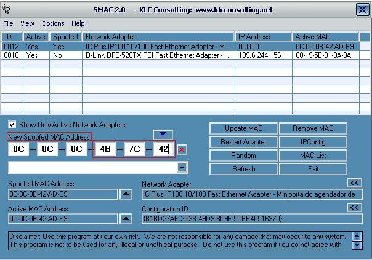Sort by the IP Address column header

click(x=264, y=37)
